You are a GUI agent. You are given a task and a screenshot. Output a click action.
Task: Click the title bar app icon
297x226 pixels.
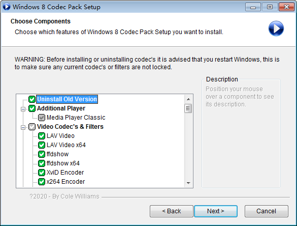coord(6,7)
